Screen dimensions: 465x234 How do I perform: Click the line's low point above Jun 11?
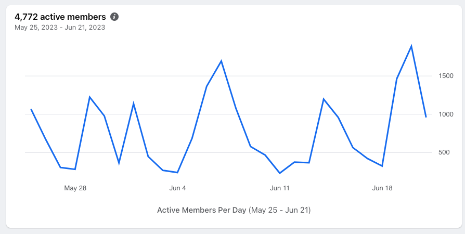(280, 173)
